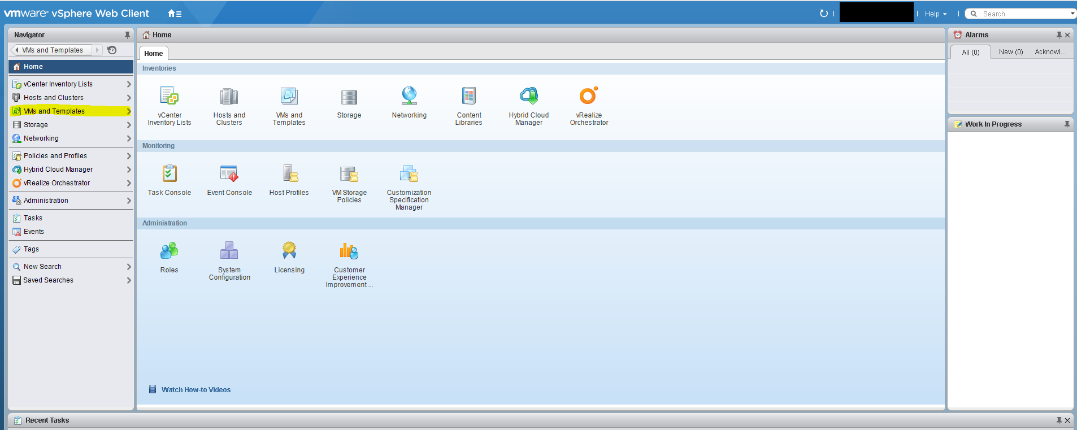The width and height of the screenshot is (1077, 430).
Task: Expand vCenter Inventory Lists arrow in Navigator
Action: pos(129,84)
